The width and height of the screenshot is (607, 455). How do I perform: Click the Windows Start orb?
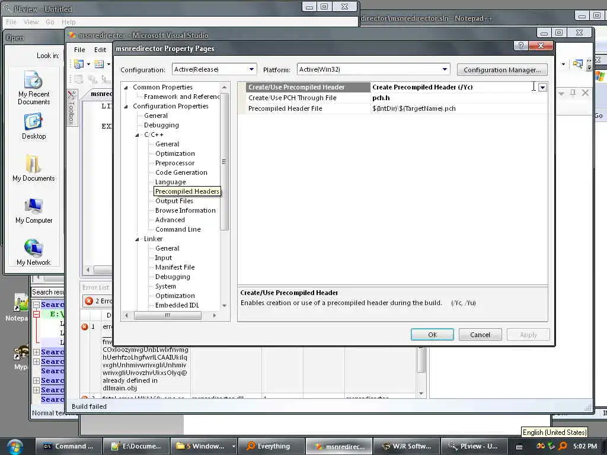(x=15, y=446)
